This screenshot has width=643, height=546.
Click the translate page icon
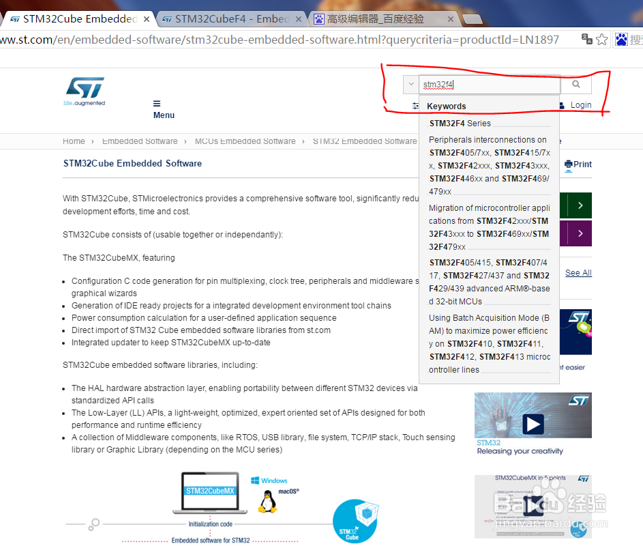point(587,40)
